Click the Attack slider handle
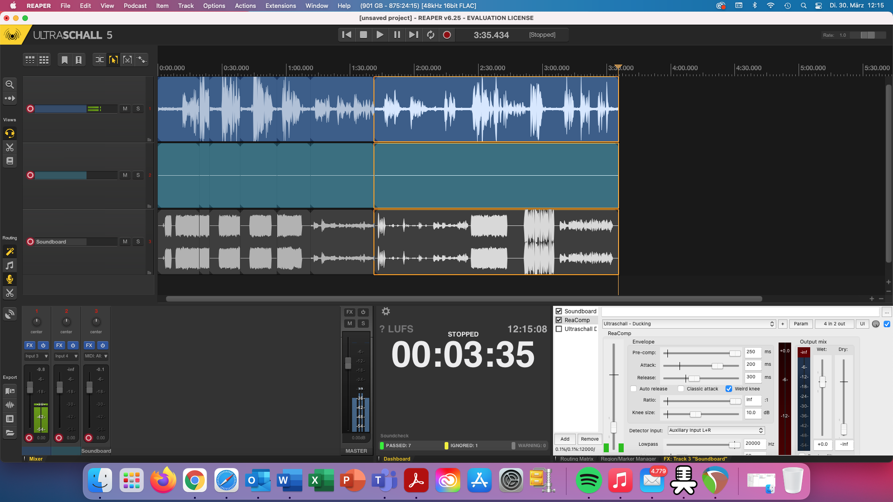The width and height of the screenshot is (893, 502). pyautogui.click(x=717, y=366)
